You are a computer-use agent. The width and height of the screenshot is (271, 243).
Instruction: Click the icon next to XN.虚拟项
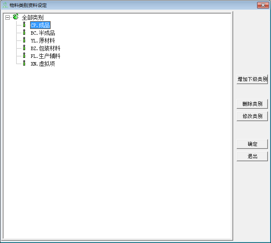[x=24, y=64]
